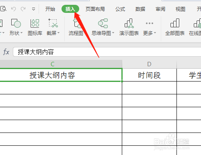Click the 截屏 screenshot icon
This screenshot has width=201, height=155.
53,23
